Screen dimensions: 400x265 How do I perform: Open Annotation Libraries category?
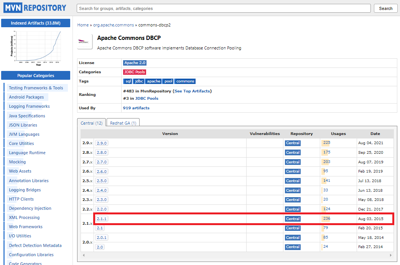tap(29, 181)
